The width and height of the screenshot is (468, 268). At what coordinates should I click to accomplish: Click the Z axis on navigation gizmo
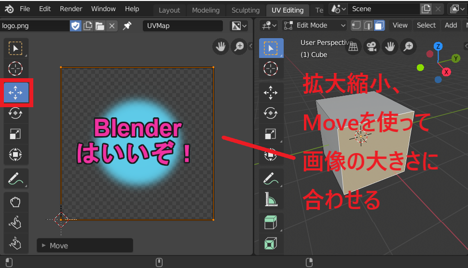click(x=438, y=46)
